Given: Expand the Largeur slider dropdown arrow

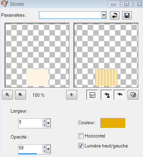Looking at the screenshot, I should click(x=48, y=123).
